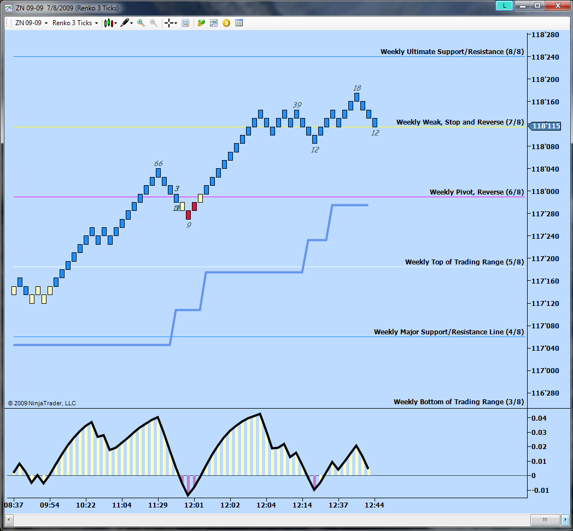Minimize the chart window
The height and width of the screenshot is (531, 573).
coord(523,5)
